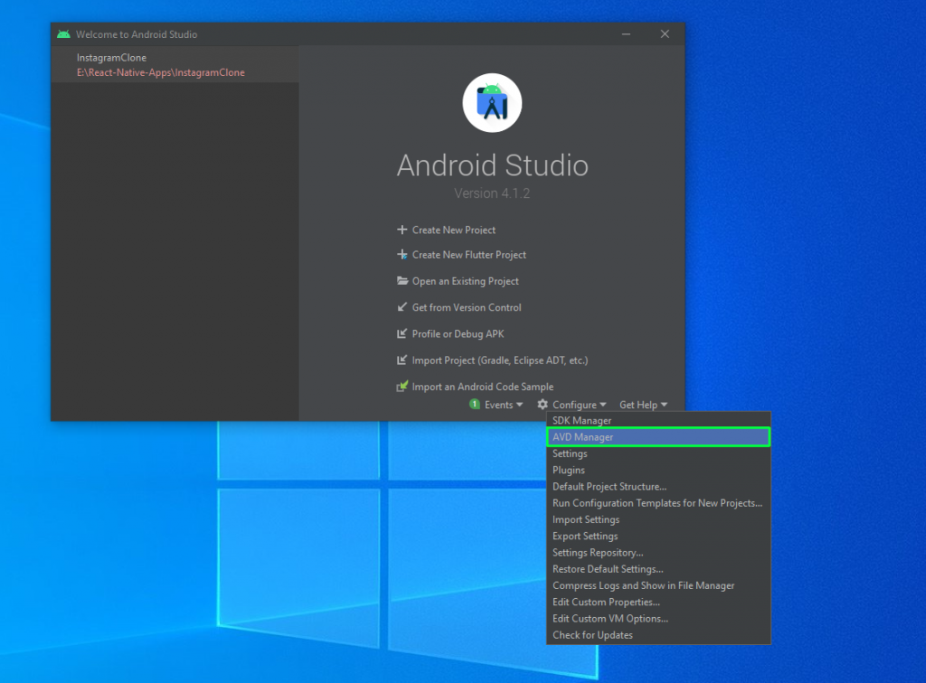This screenshot has height=683, width=926.
Task: Open Settings from the Configure menu
Action: [658, 454]
